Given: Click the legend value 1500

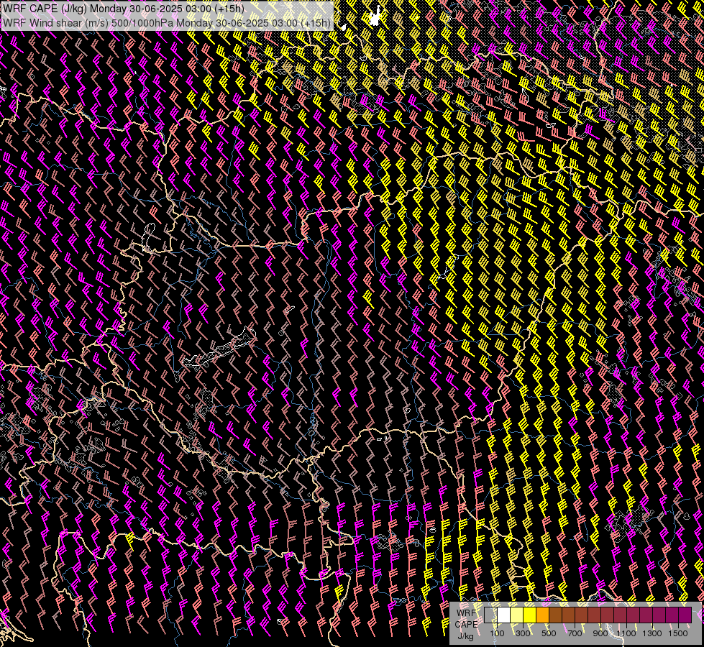Looking at the screenshot, I should 678,633.
